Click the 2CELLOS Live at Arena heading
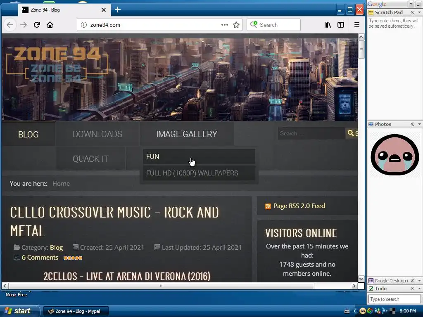The height and width of the screenshot is (317, 423). pyautogui.click(x=127, y=276)
